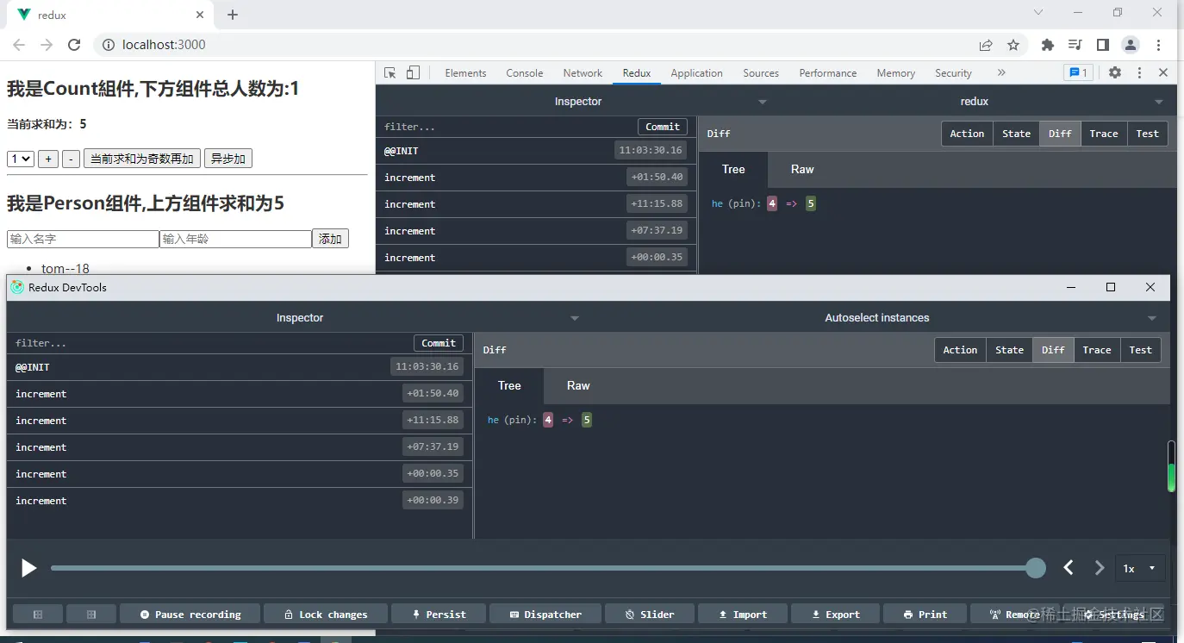Toggle Persist state button
The height and width of the screenshot is (643, 1184).
(x=439, y=615)
